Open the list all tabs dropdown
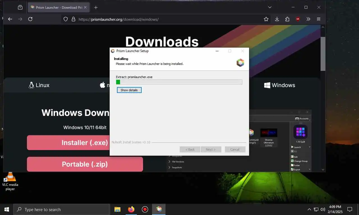Viewport: 359px width, 215px height. (x=270, y=7)
